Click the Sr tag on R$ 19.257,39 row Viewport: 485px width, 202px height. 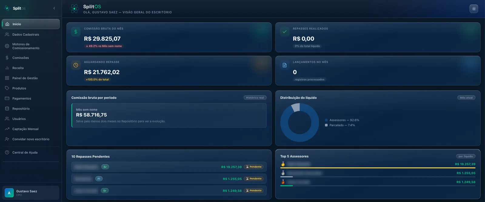105,167
